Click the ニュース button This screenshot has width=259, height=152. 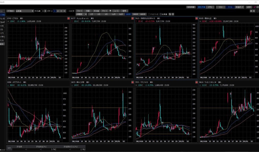pyautogui.click(x=116, y=11)
